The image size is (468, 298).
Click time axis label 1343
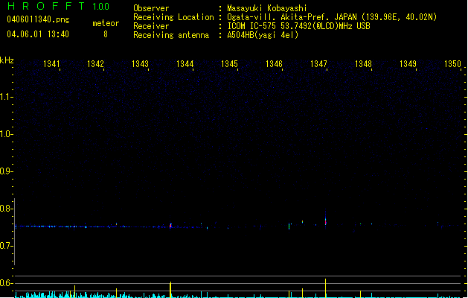tap(140, 64)
